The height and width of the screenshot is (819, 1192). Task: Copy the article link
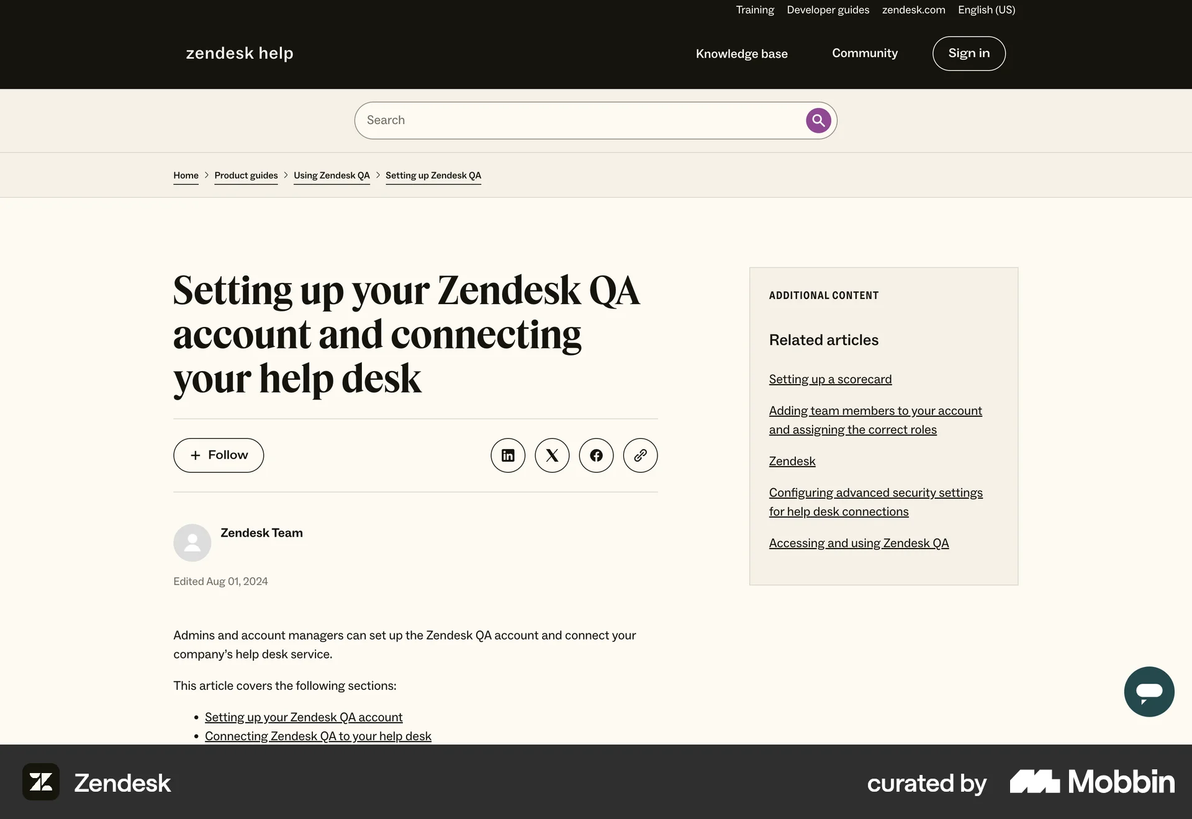tap(640, 455)
